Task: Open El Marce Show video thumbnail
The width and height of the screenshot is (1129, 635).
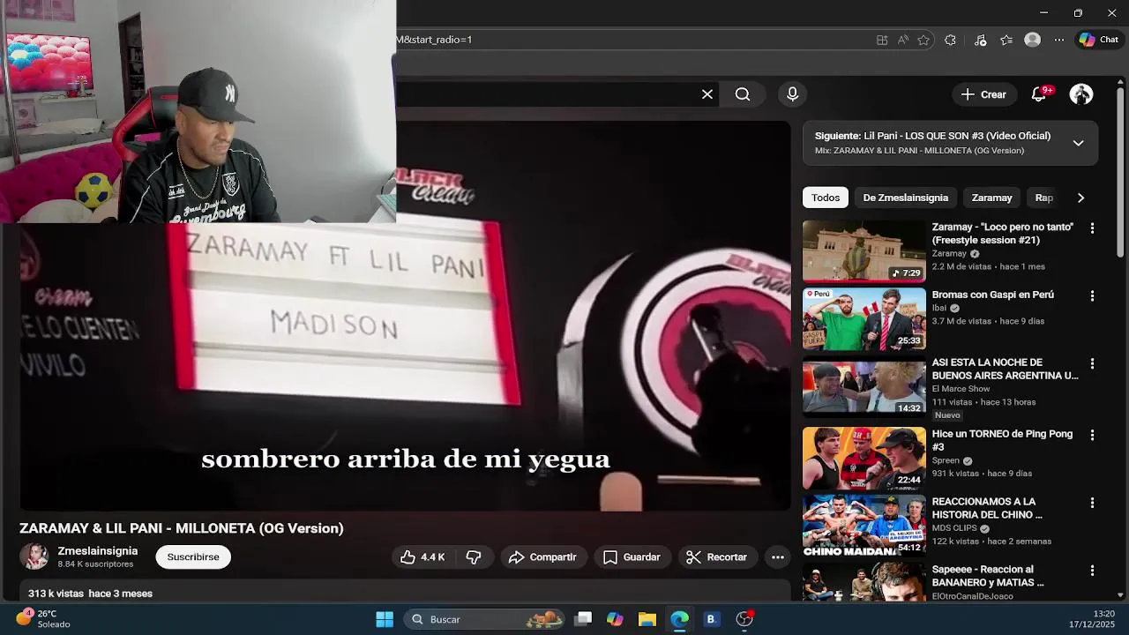Action: (x=864, y=387)
